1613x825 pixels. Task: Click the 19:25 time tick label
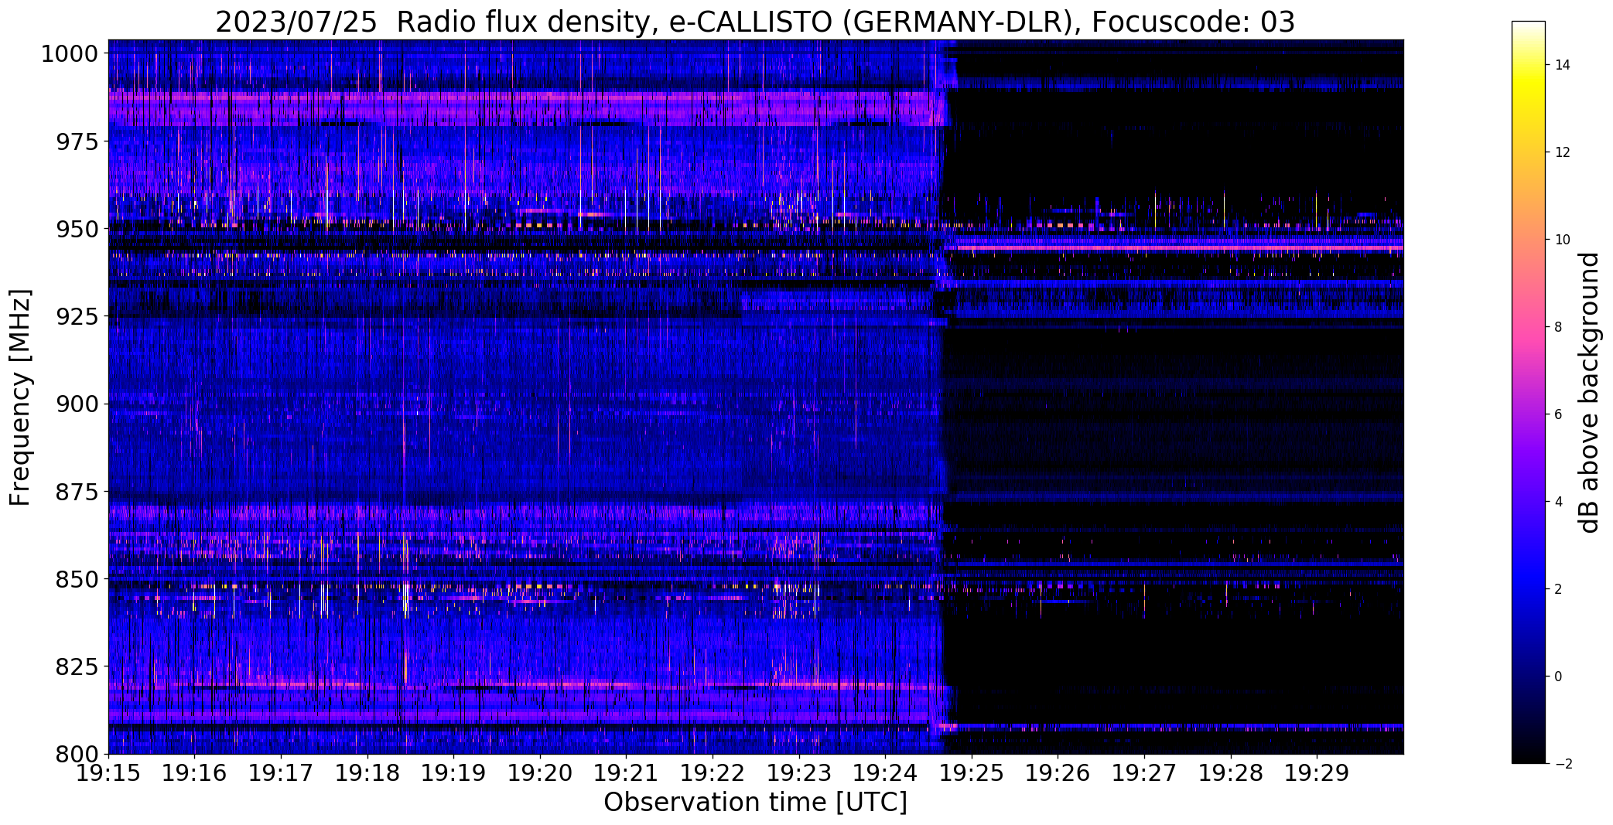point(972,772)
